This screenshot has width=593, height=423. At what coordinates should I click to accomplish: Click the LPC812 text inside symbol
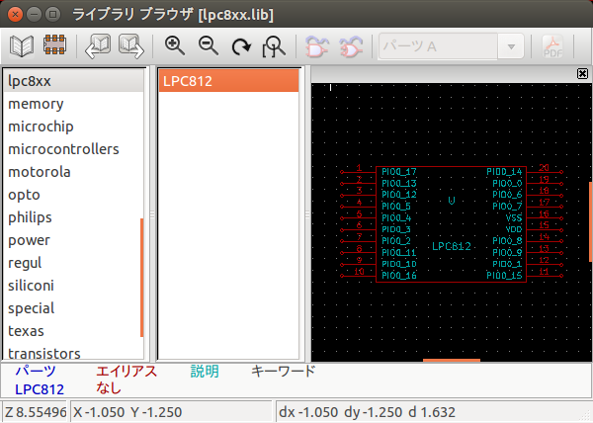point(452,246)
